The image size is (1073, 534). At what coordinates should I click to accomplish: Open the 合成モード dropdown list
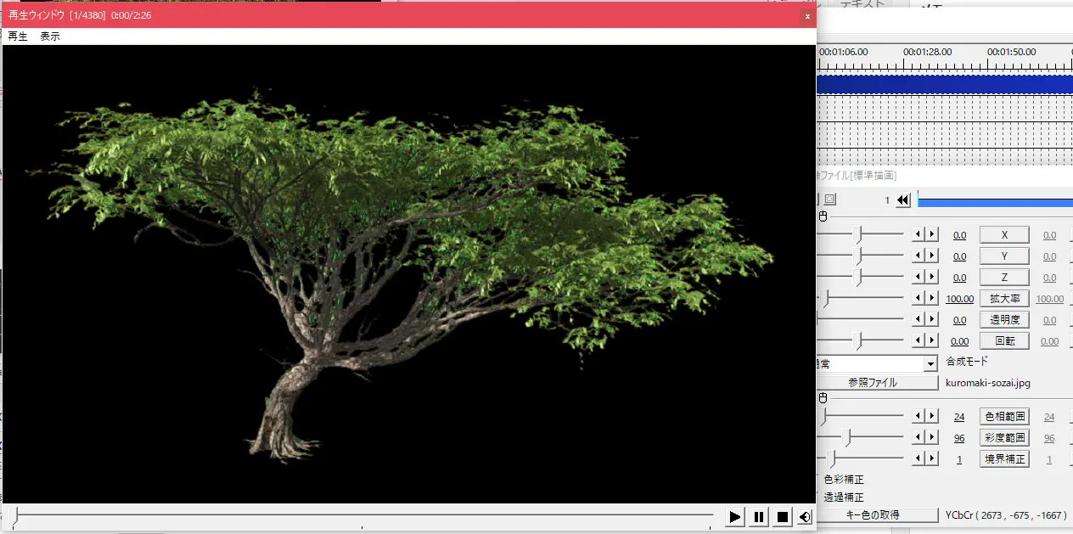[930, 363]
